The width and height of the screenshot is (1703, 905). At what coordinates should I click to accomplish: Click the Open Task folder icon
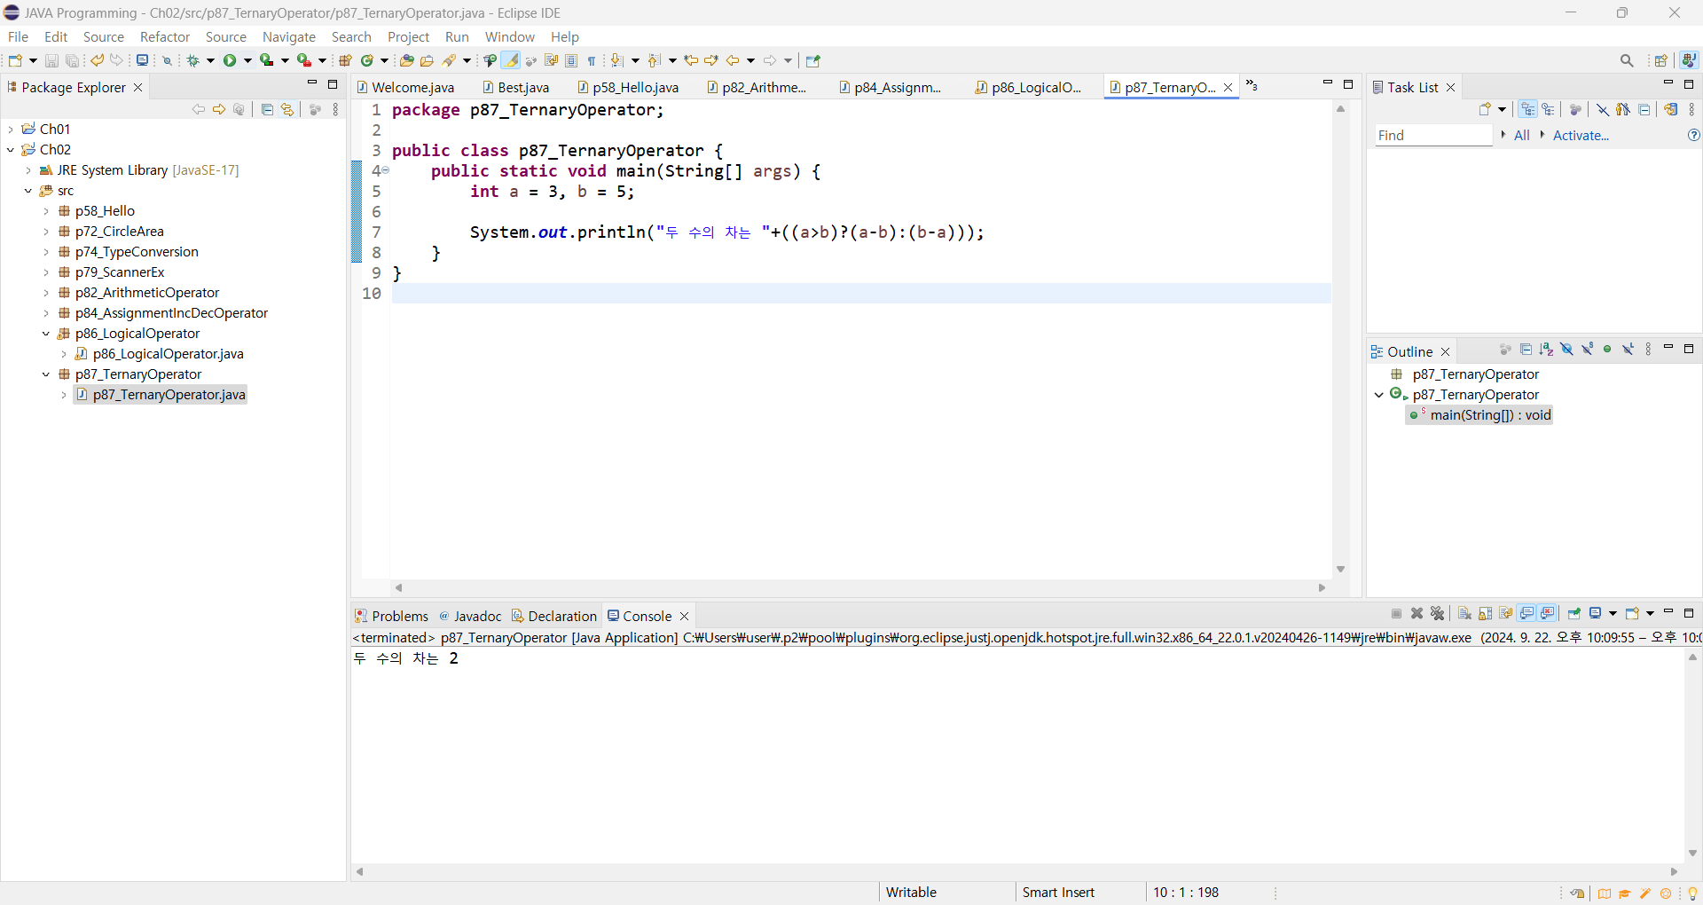pos(427,60)
